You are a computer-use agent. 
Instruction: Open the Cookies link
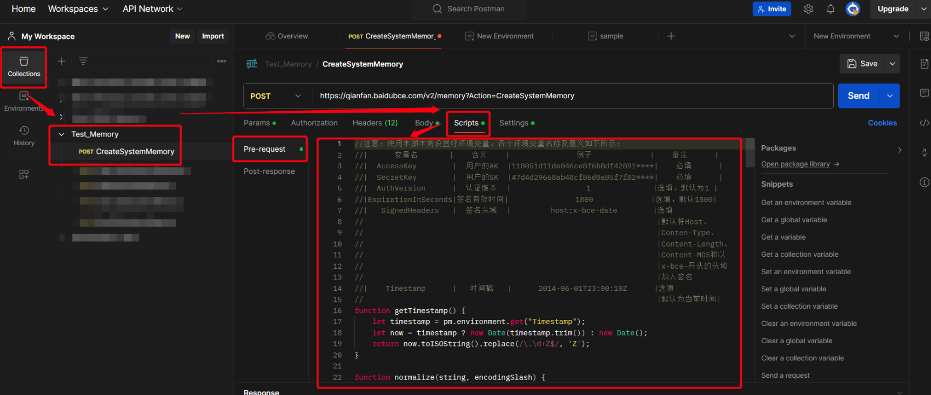click(x=882, y=123)
